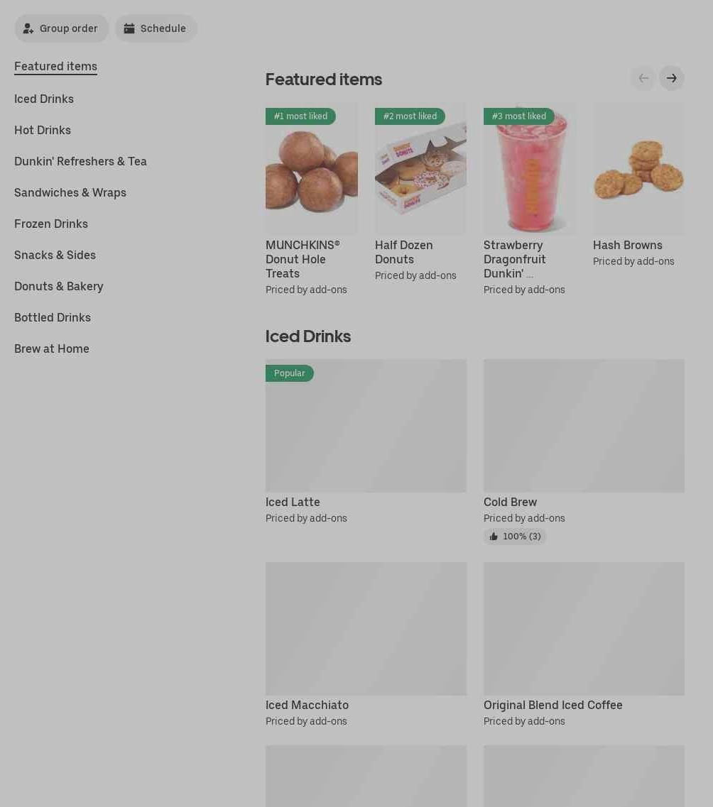Viewport: 713px width, 807px height.
Task: Open the Iced Drinks category
Action: point(44,99)
